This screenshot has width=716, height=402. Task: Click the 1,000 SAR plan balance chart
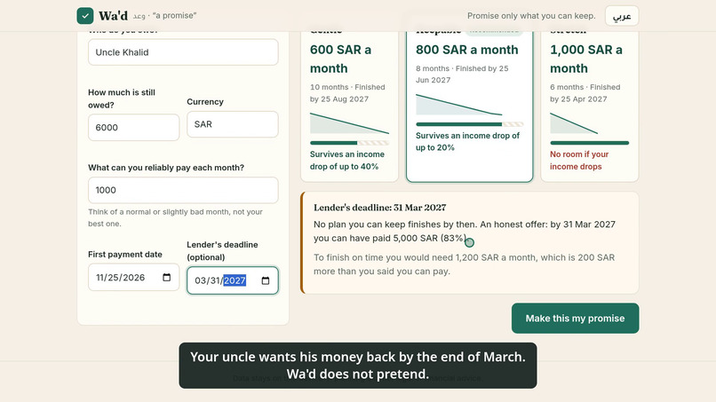coord(574,123)
